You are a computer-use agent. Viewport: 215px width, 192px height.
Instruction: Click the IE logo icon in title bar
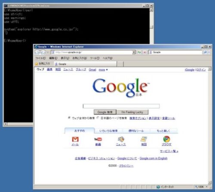click(36, 47)
